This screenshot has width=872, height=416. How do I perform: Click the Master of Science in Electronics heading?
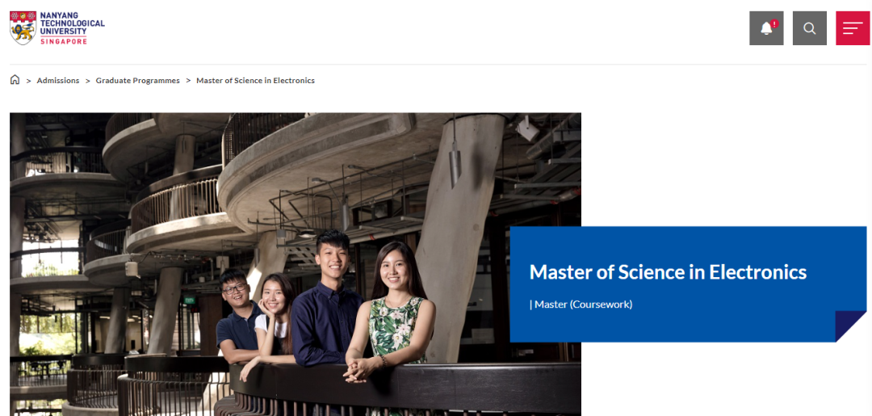[x=667, y=272]
